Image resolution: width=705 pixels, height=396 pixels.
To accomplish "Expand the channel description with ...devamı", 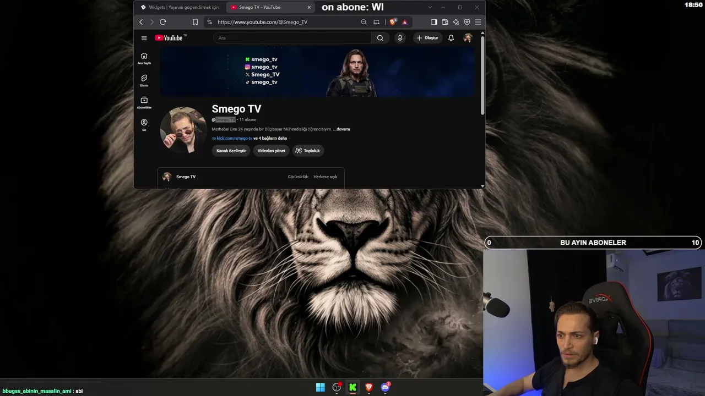I will click(x=341, y=129).
